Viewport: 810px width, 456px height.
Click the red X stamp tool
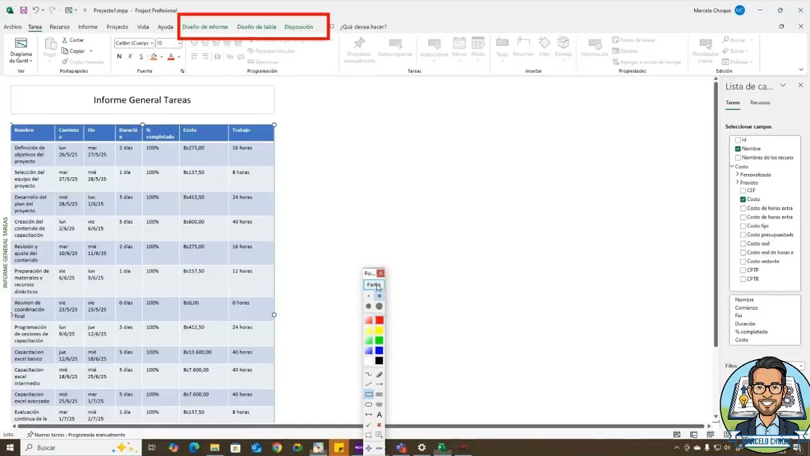(x=379, y=424)
